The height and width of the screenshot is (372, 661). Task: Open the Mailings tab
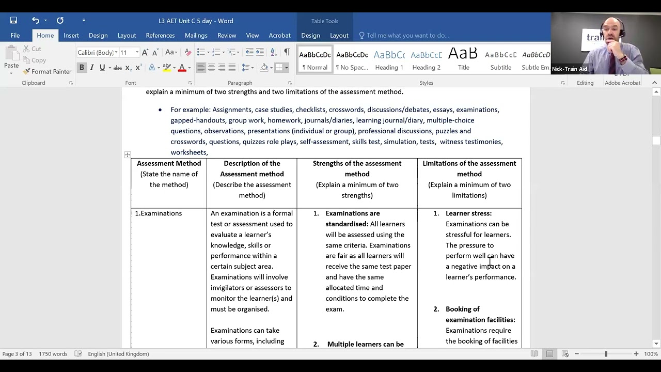click(196, 35)
